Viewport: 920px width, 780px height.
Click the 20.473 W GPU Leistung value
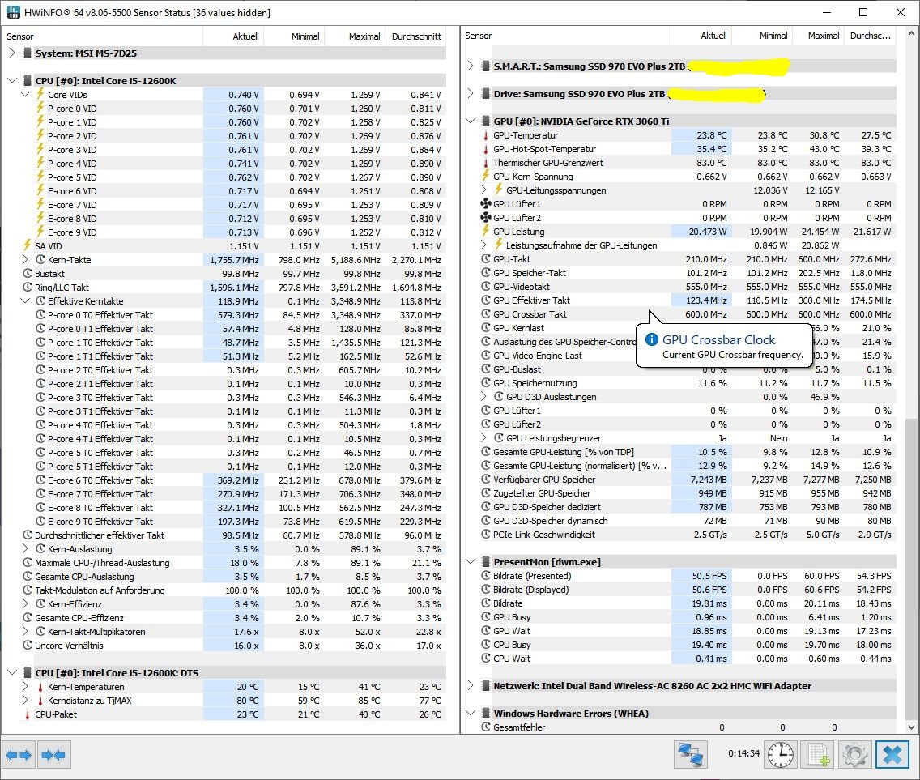pos(708,231)
